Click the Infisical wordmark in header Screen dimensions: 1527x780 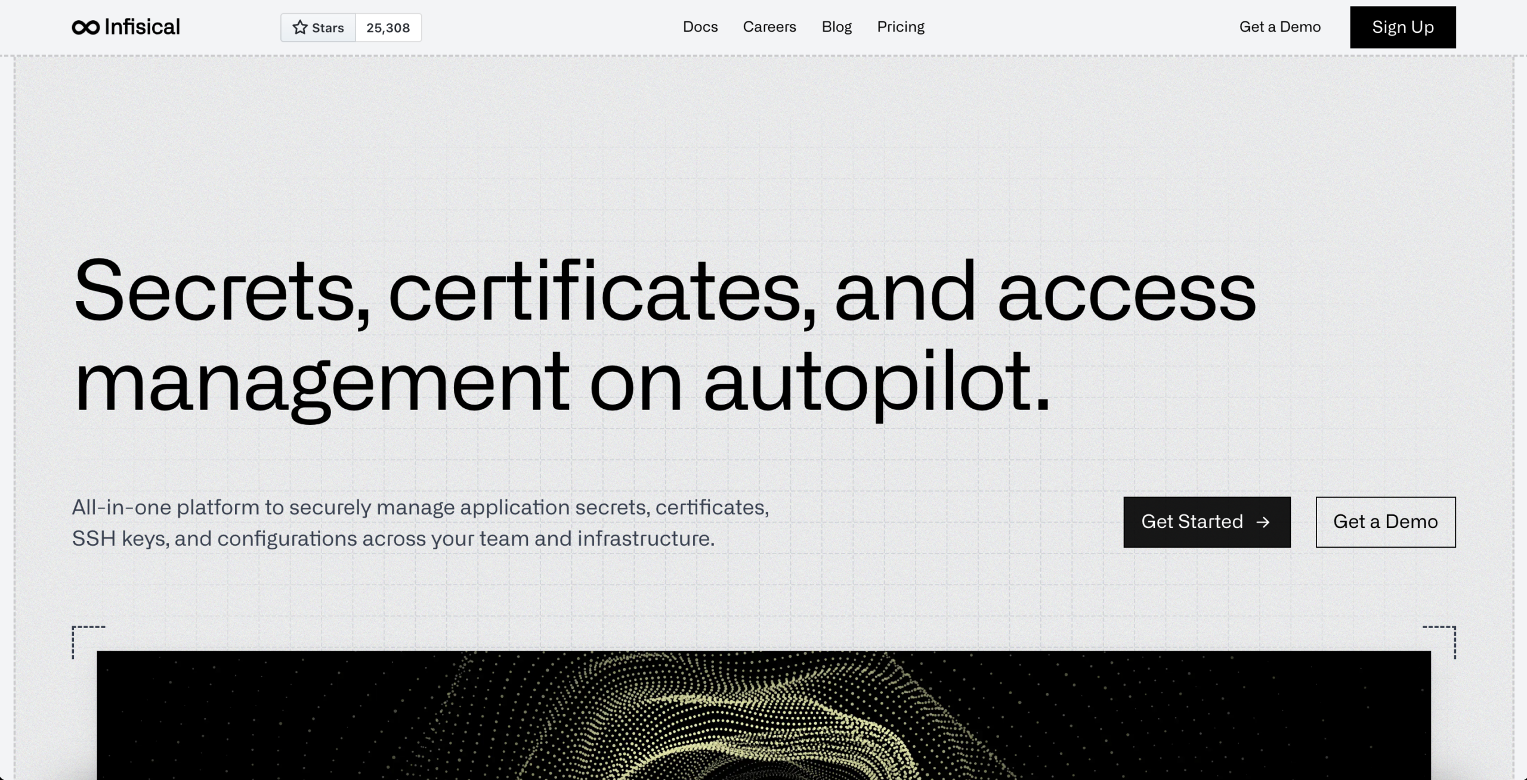[x=142, y=27]
